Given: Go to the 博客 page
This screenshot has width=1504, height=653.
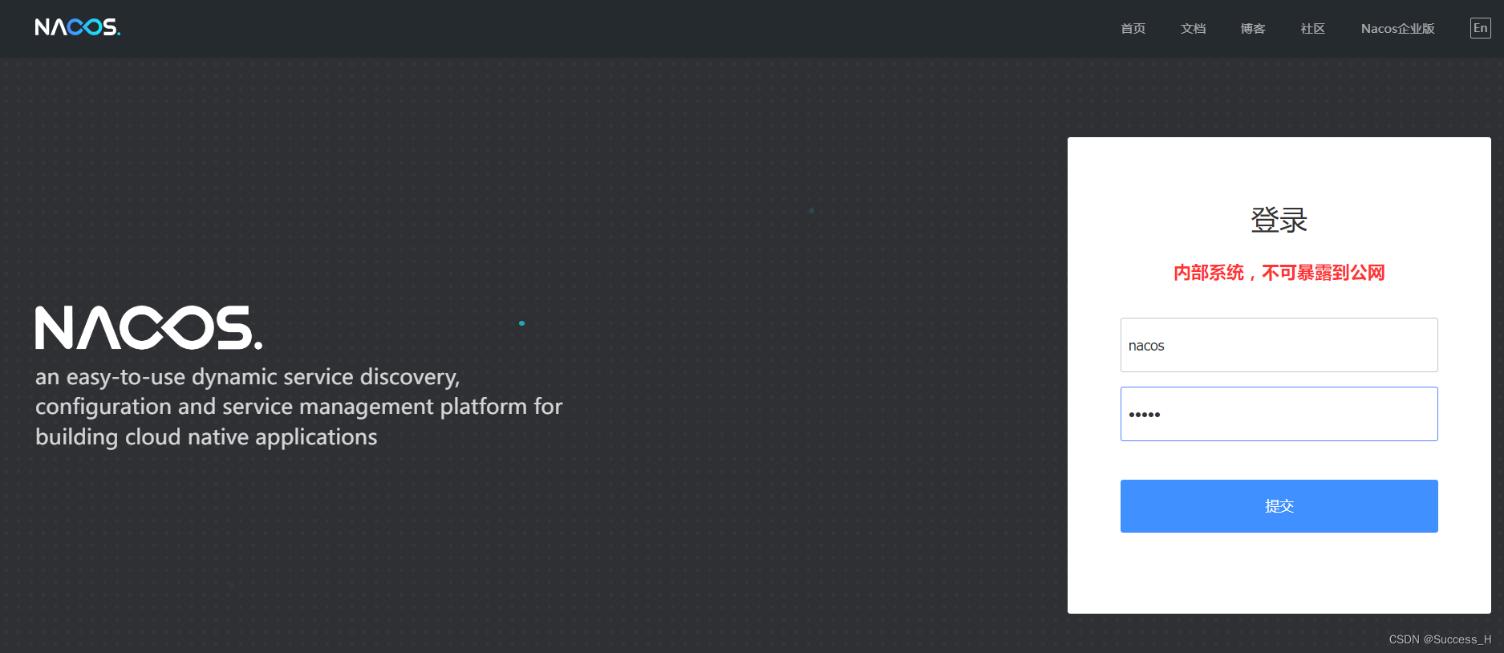Looking at the screenshot, I should (1253, 29).
